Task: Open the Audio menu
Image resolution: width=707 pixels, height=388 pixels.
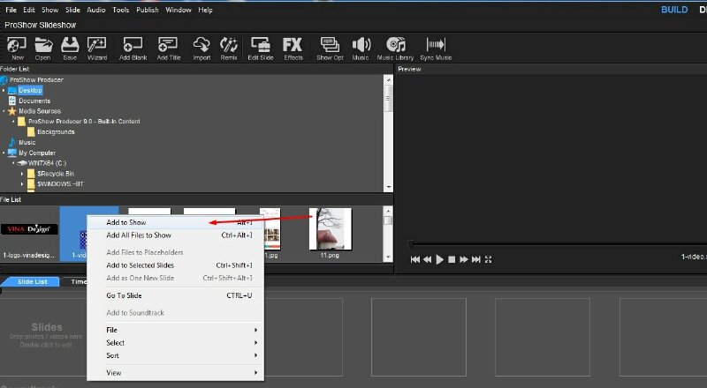Action: [x=96, y=10]
